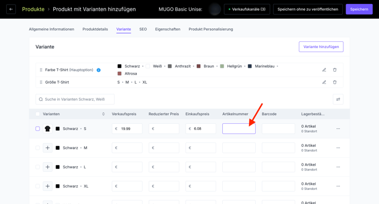Click Variante hinzufügen button

tap(321, 46)
